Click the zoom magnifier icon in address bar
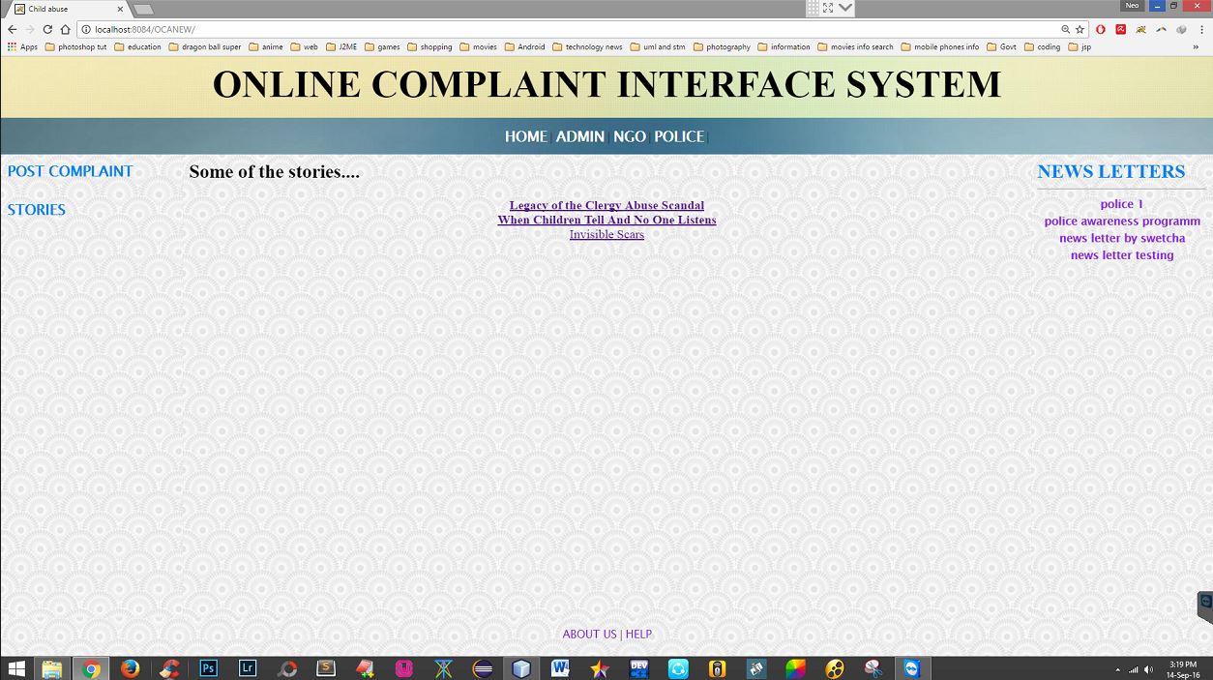Viewport: 1213px width, 680px height. point(1065,30)
